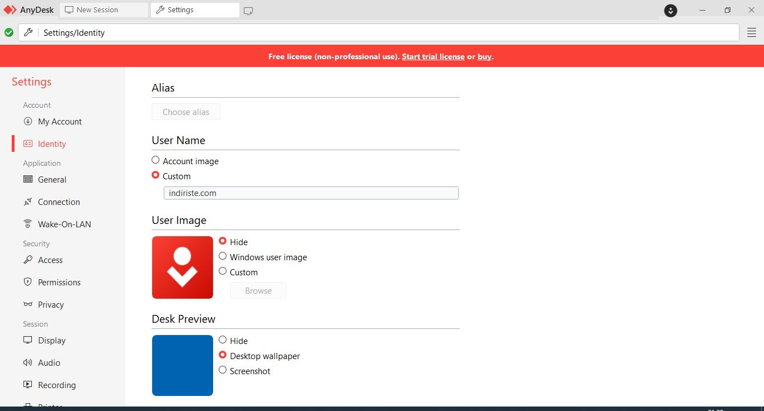Click the red user image thumbnail
Screen dimensions: 764x411
click(x=182, y=267)
